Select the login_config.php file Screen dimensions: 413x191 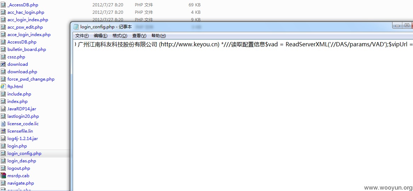[24, 154]
